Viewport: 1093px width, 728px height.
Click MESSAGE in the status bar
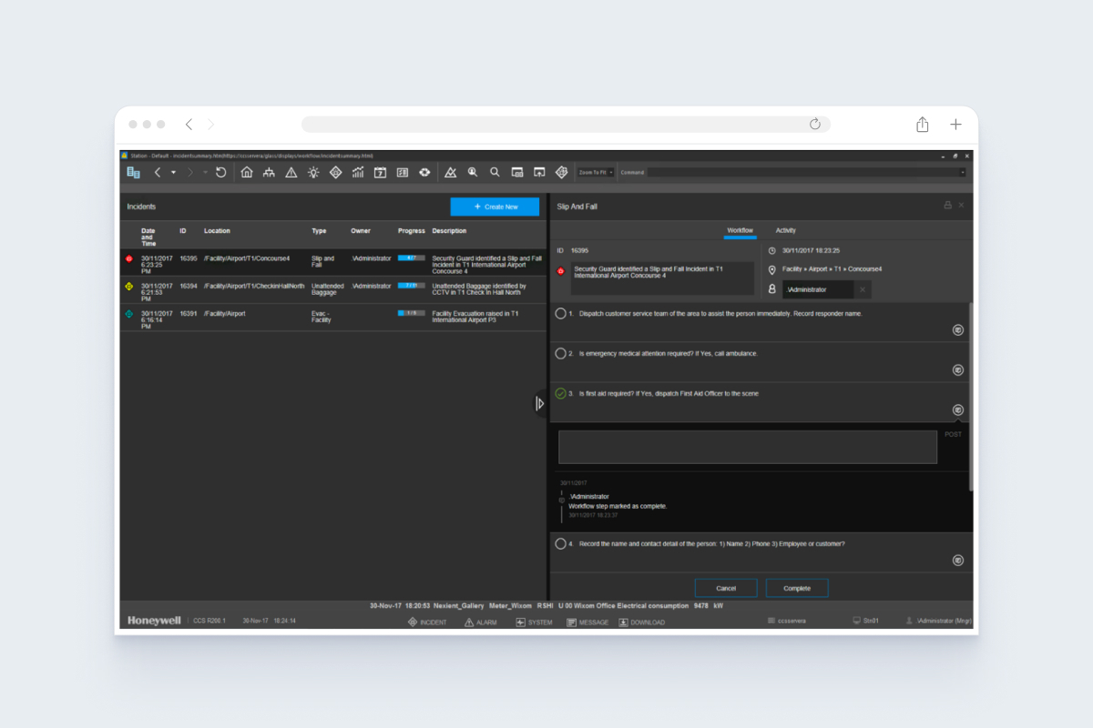click(x=587, y=622)
